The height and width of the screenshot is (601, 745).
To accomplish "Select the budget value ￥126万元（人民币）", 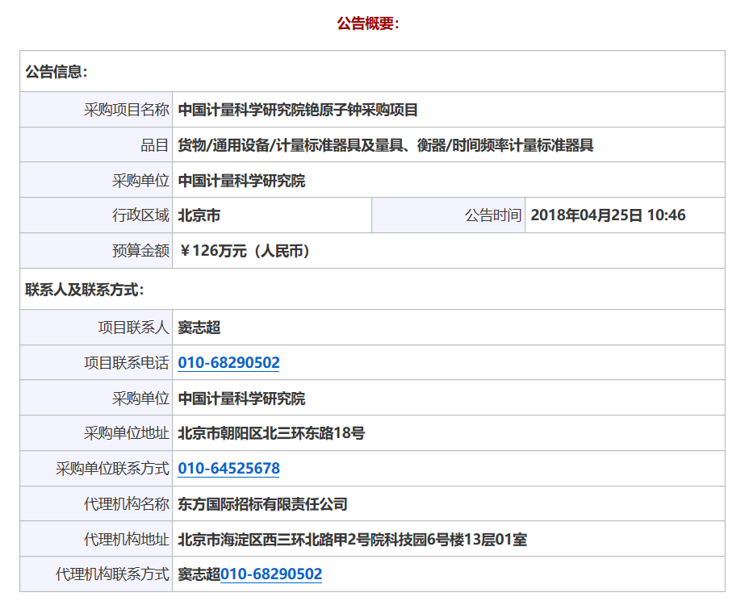I will click(245, 251).
